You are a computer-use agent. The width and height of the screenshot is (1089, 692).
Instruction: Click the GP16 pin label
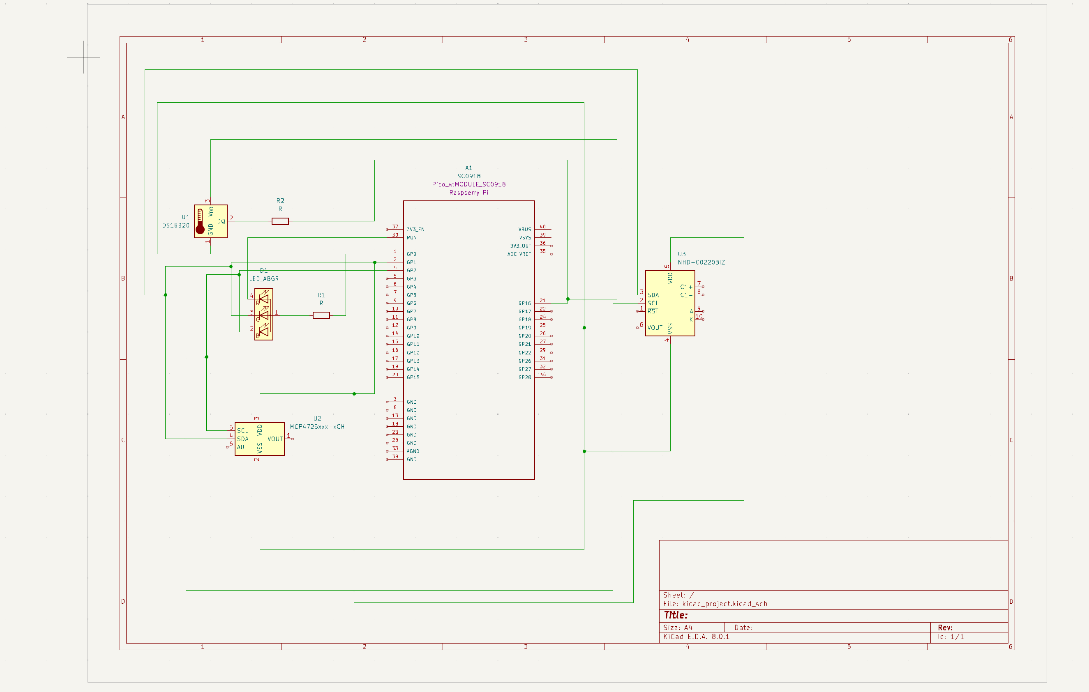click(525, 303)
